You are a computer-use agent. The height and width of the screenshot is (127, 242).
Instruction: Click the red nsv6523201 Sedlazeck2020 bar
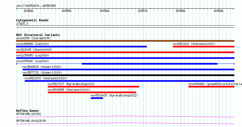pyautogui.click(x=204, y=47)
